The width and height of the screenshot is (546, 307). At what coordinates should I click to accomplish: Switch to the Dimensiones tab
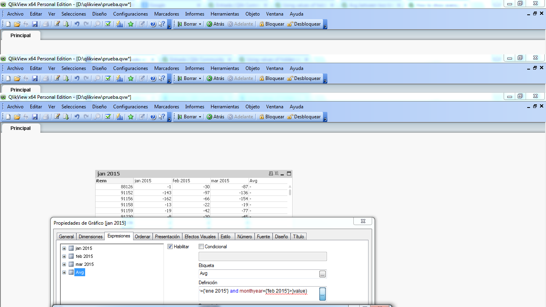coord(91,237)
